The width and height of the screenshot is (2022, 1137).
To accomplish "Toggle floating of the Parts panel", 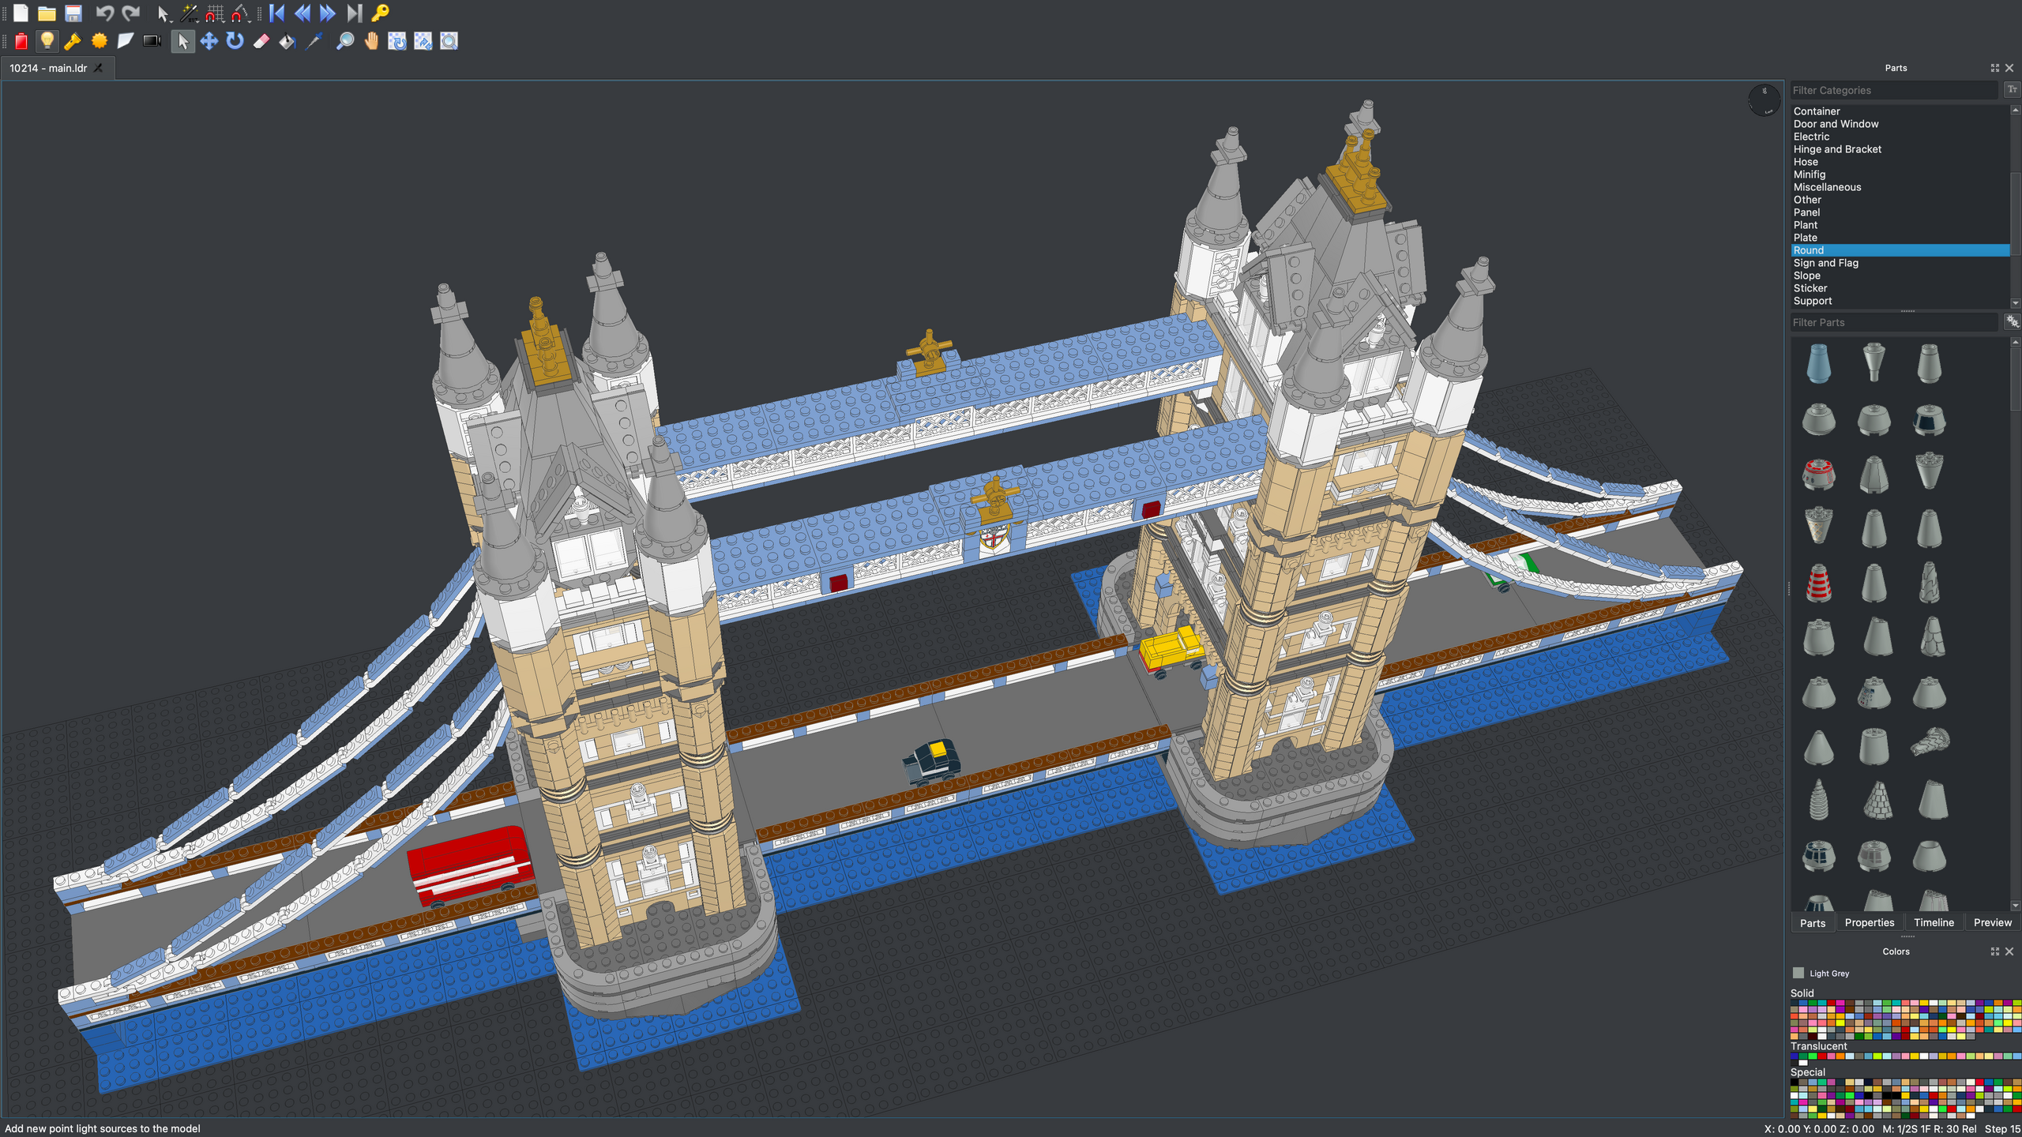I will 1994,68.
